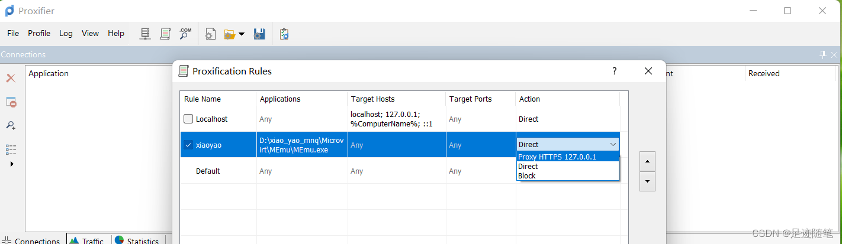Collapse the Action combo box for xiaoyao
This screenshot has height=244, width=842.
click(612, 144)
